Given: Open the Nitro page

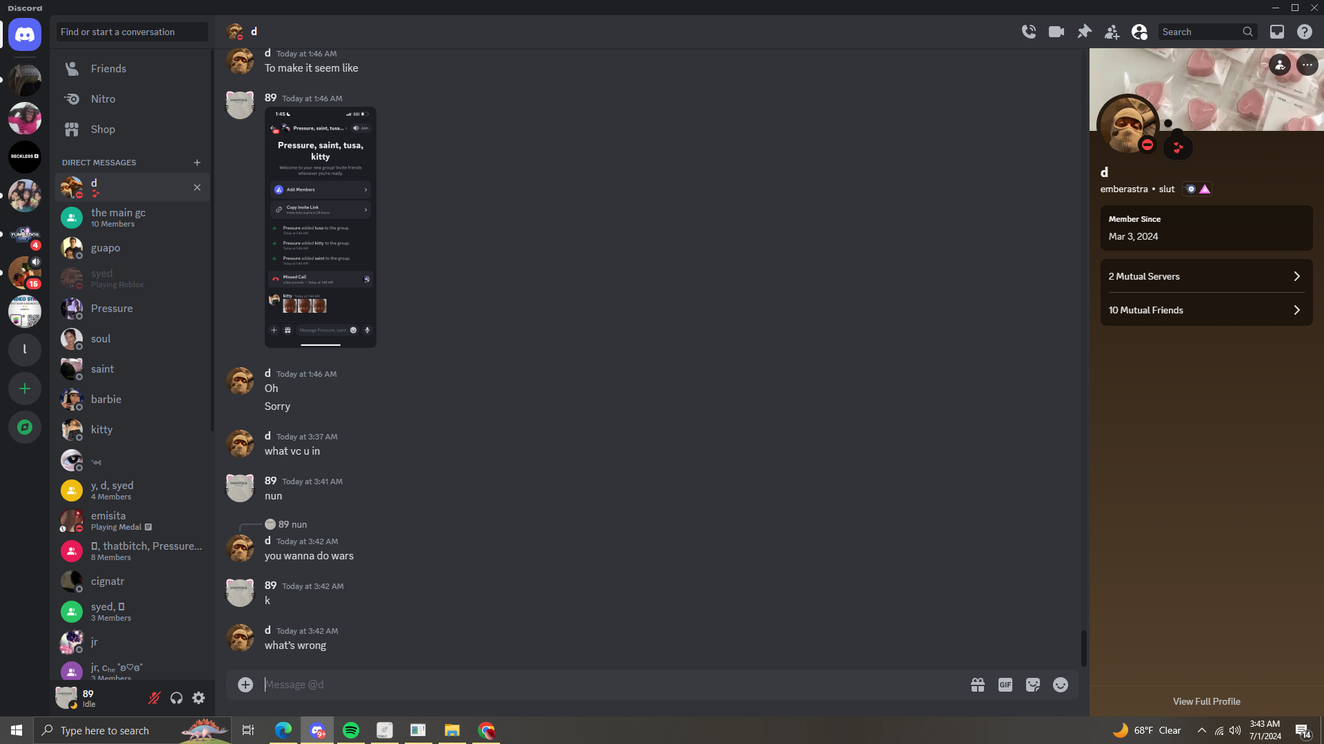Looking at the screenshot, I should (x=132, y=99).
